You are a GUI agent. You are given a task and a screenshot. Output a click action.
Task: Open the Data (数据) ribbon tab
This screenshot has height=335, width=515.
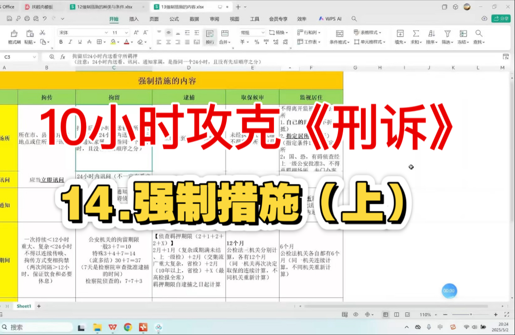pyautogui.click(x=194, y=19)
